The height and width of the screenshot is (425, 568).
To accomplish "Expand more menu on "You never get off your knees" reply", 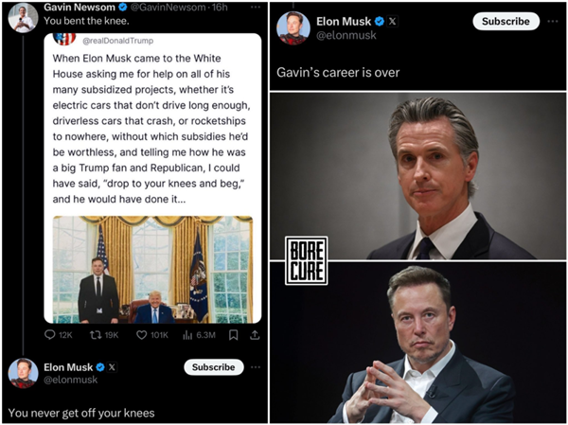I will [x=256, y=366].
